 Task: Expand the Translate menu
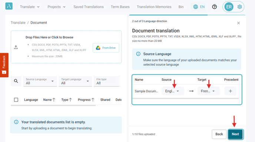tap(30, 7)
